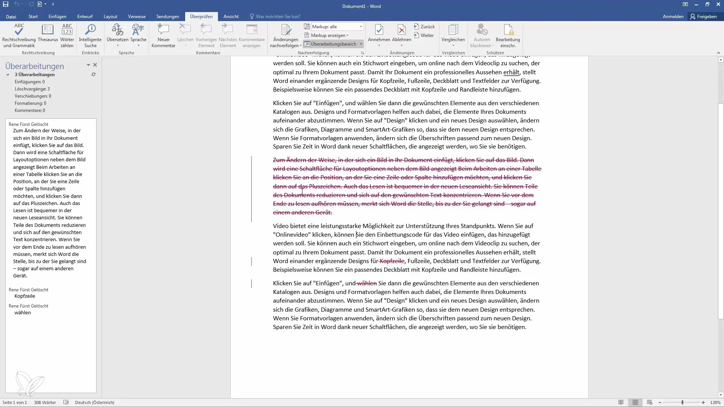Click zoom in plus button
The height and width of the screenshot is (407, 724).
point(703,402)
